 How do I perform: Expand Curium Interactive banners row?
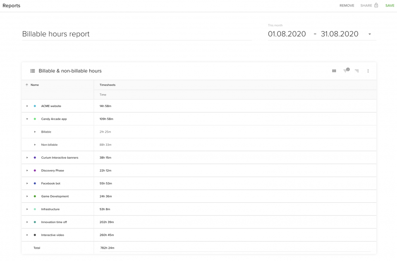tap(27, 158)
